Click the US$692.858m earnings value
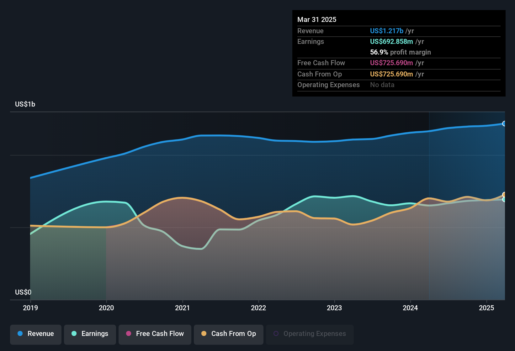Viewport: 515px width, 351px height. [391, 41]
